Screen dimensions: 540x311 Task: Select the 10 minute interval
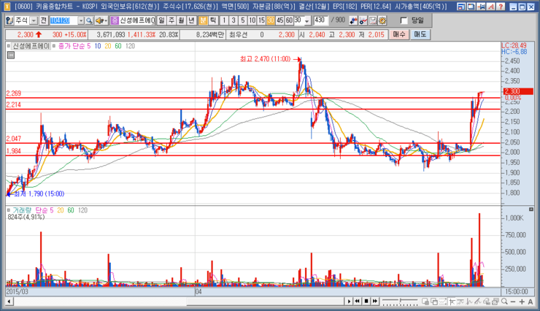click(252, 20)
